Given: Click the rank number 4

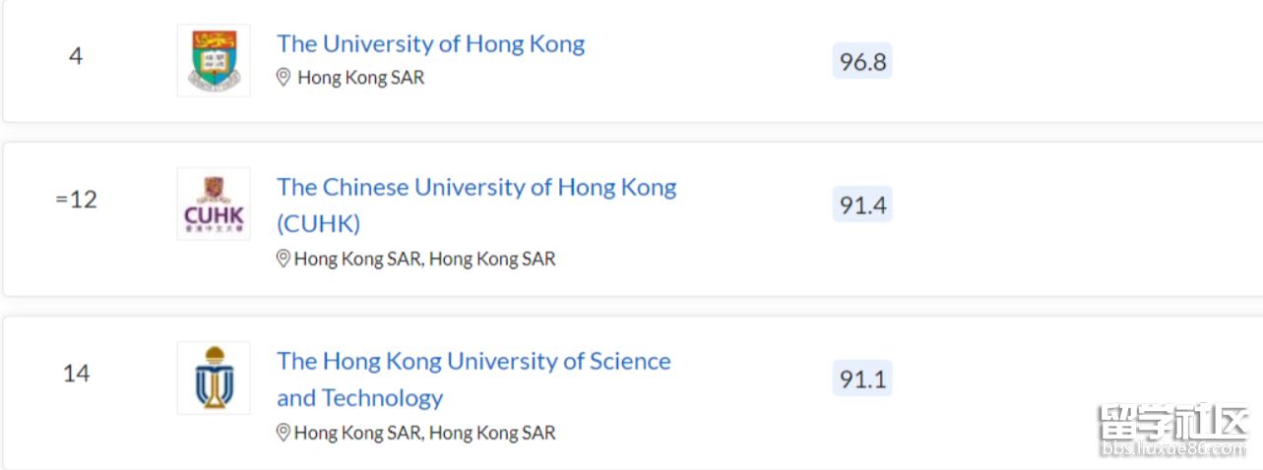Looking at the screenshot, I should pyautogui.click(x=76, y=56).
